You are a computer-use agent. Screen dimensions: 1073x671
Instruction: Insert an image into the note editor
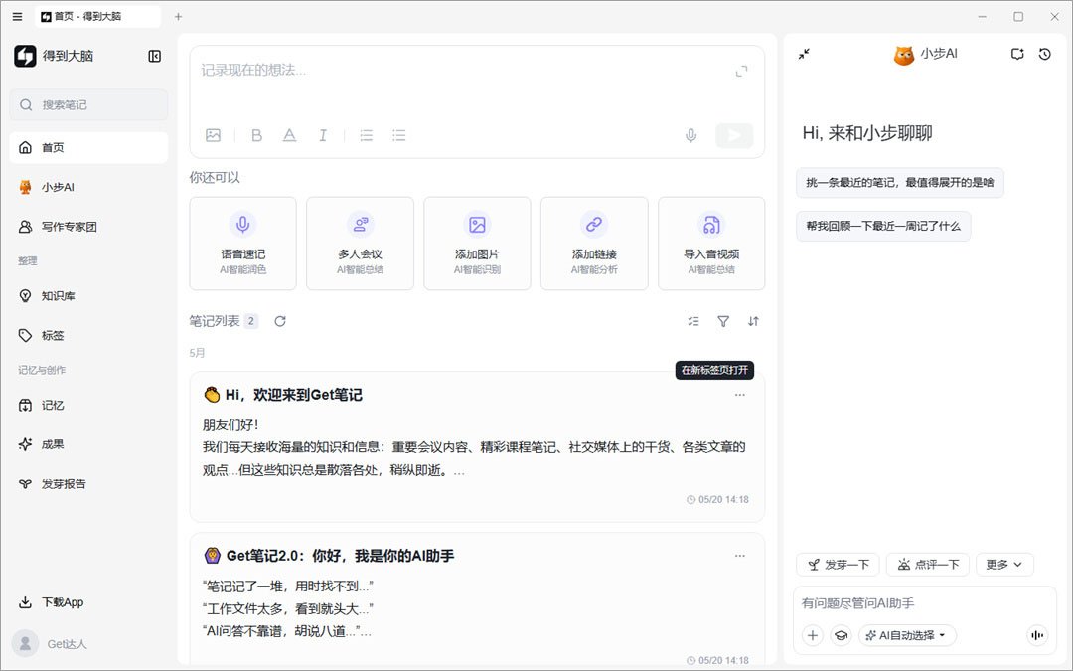pyautogui.click(x=213, y=135)
